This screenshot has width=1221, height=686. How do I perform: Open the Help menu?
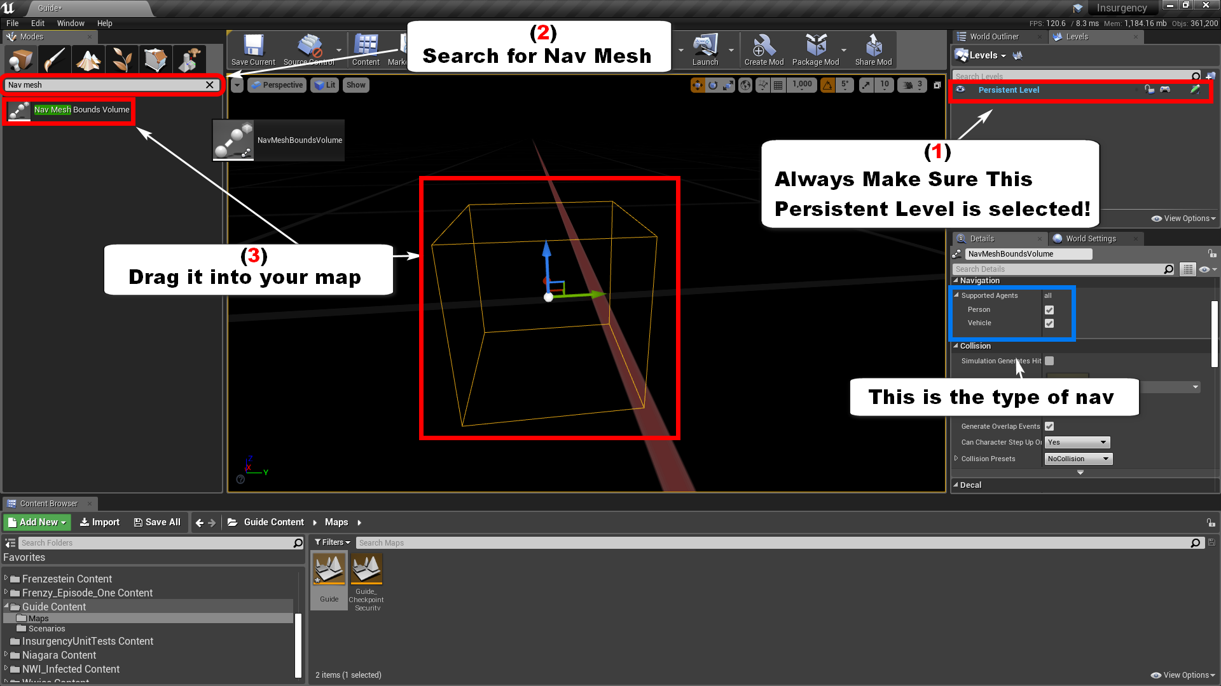click(104, 24)
